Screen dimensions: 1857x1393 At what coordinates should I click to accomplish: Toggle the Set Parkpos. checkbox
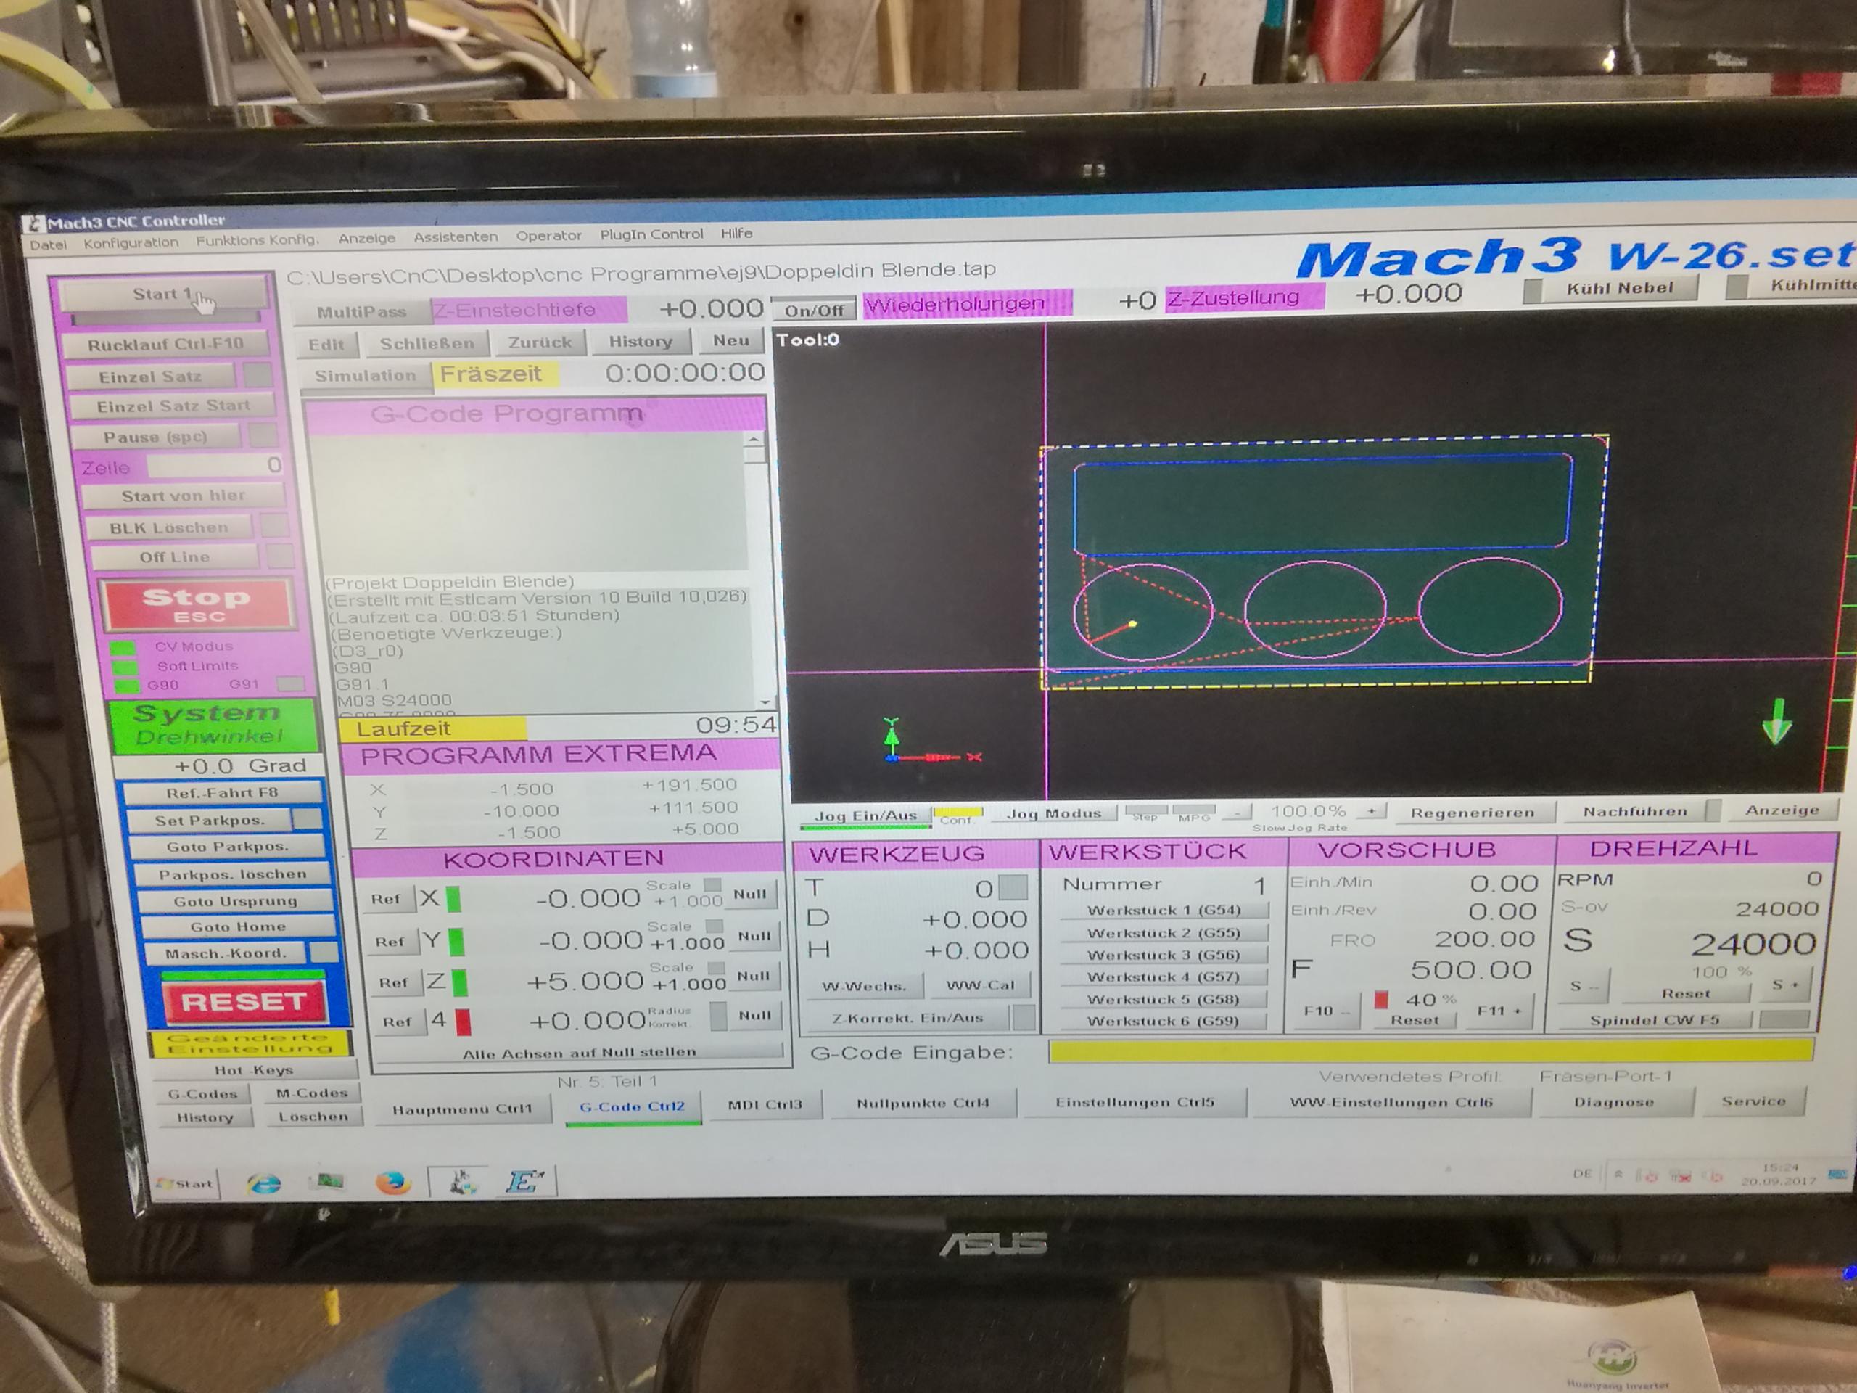pos(306,818)
